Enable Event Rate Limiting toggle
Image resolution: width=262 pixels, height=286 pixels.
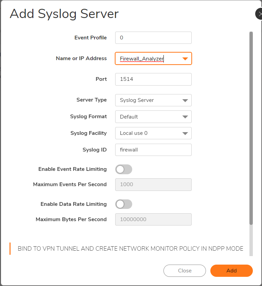(x=123, y=169)
